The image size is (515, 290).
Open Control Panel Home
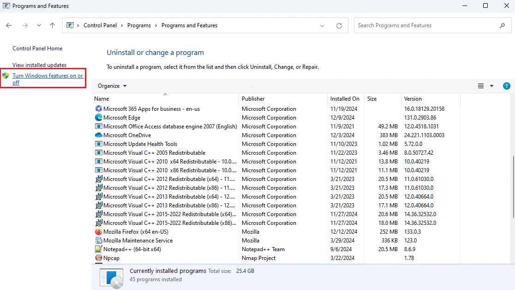(x=37, y=48)
